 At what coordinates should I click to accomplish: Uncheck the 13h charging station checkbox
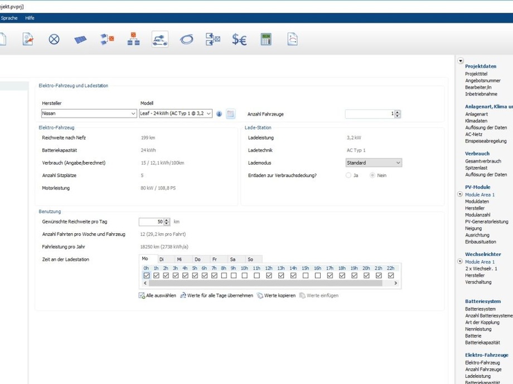pyautogui.click(x=281, y=275)
